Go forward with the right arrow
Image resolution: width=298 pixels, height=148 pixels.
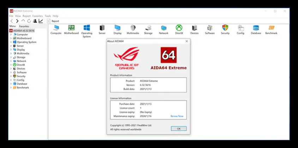click(x=17, y=21)
